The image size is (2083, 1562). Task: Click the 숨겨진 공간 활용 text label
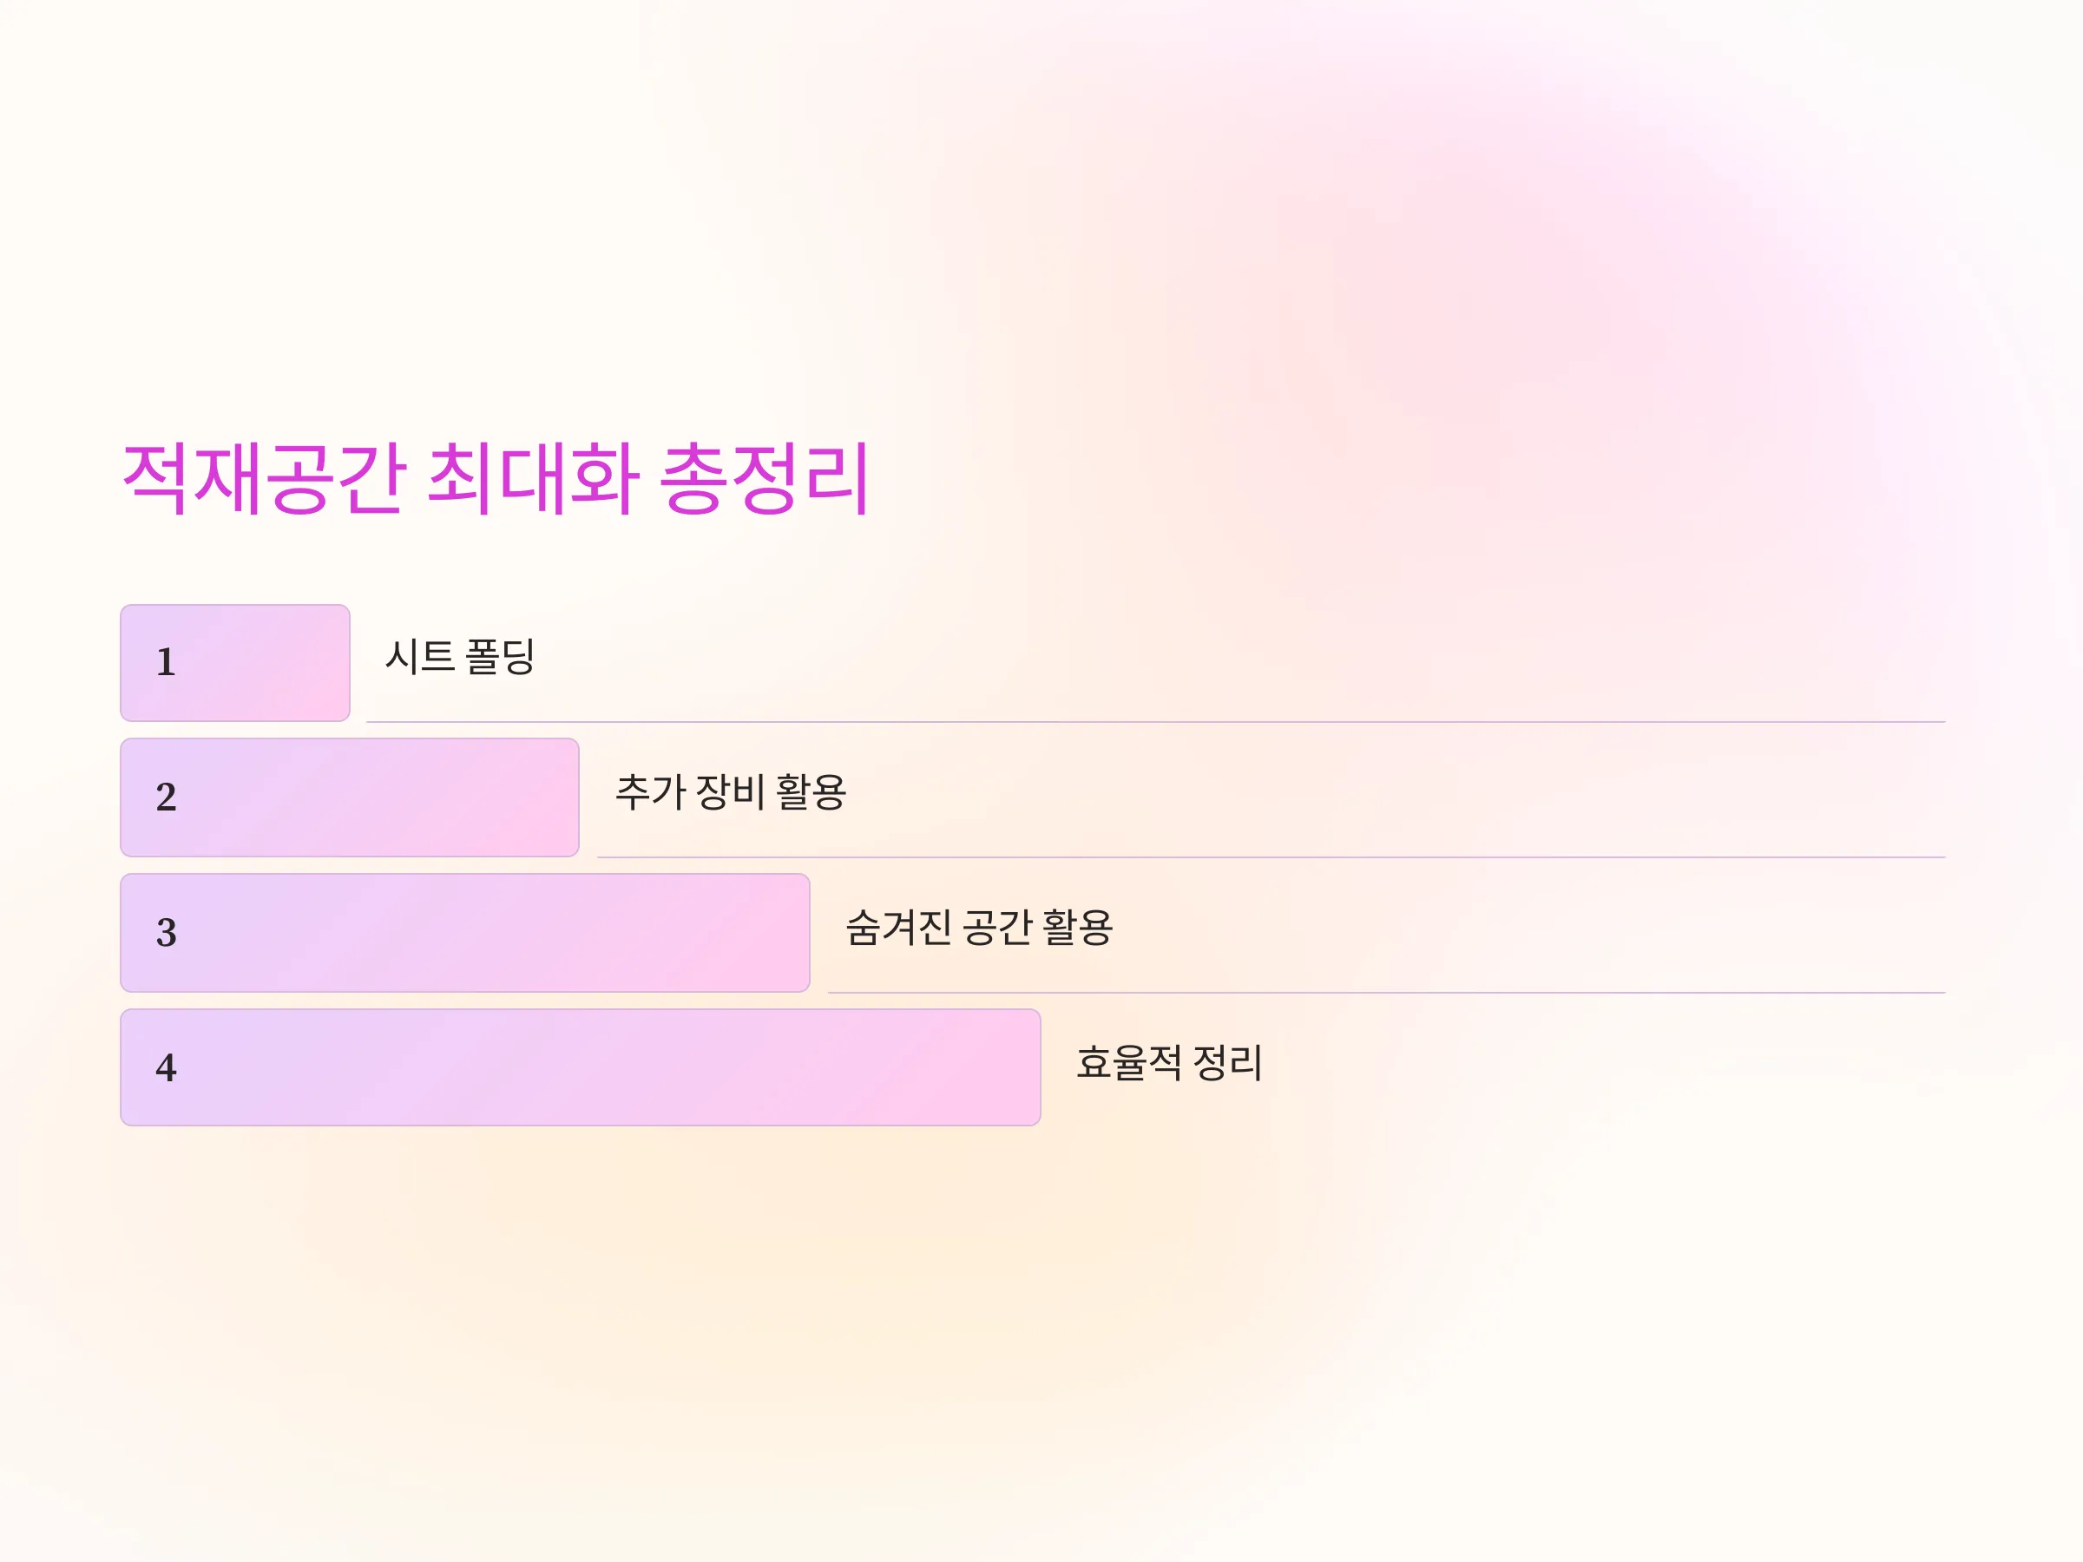pos(979,928)
